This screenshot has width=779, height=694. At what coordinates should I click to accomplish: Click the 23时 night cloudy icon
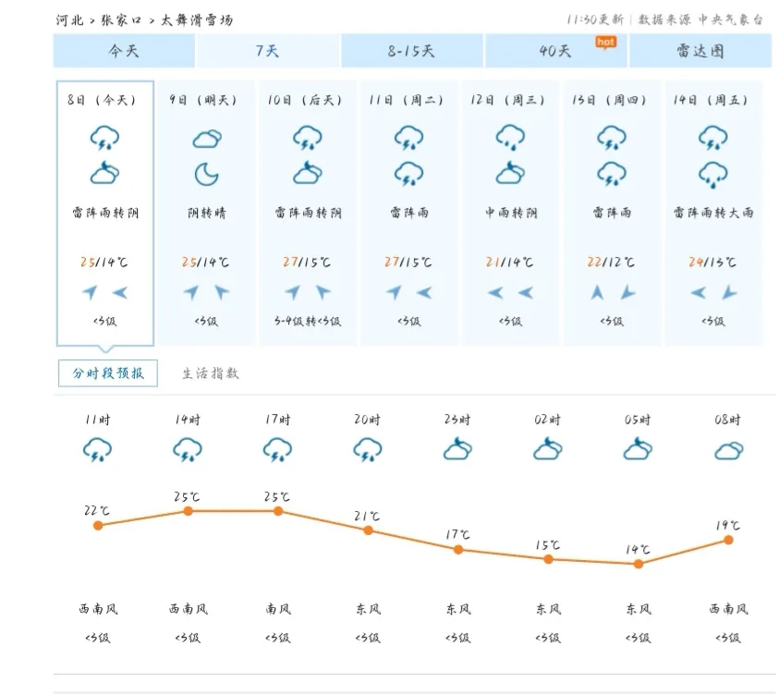457,448
